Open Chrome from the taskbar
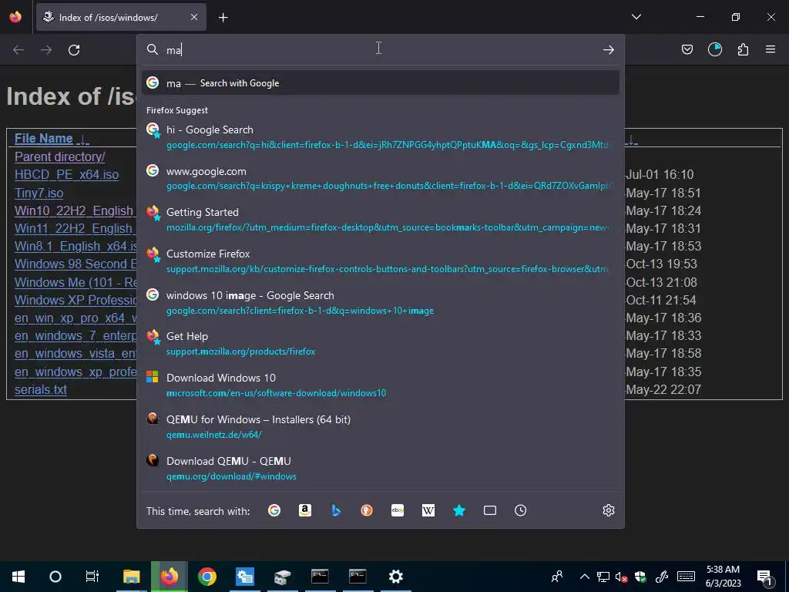The image size is (789, 592). 206,577
